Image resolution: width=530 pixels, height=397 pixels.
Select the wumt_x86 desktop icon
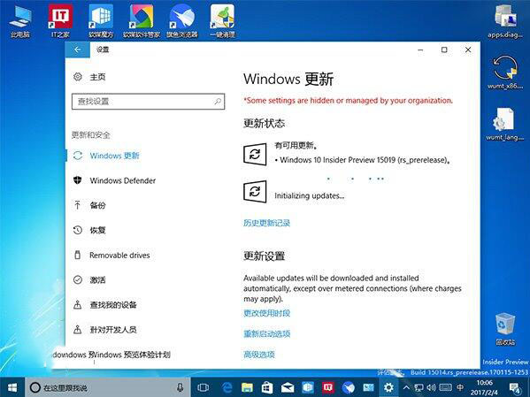(x=505, y=73)
